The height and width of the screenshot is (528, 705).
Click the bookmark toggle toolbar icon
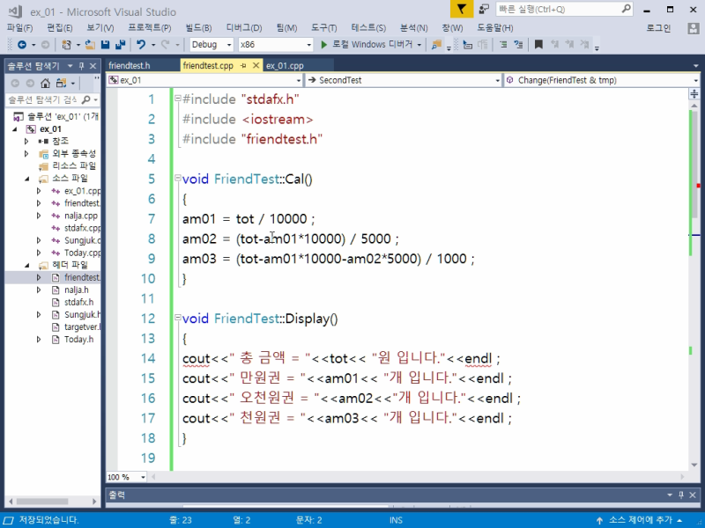coord(538,45)
